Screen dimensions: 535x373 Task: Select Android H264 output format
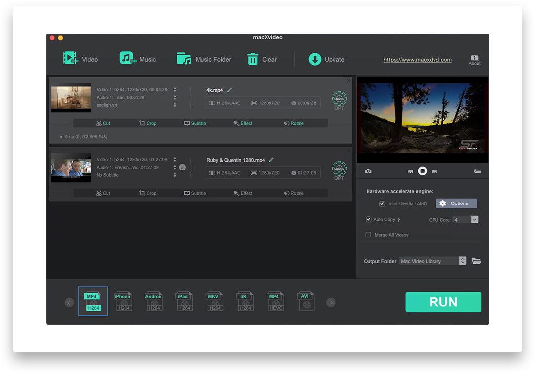[154, 302]
